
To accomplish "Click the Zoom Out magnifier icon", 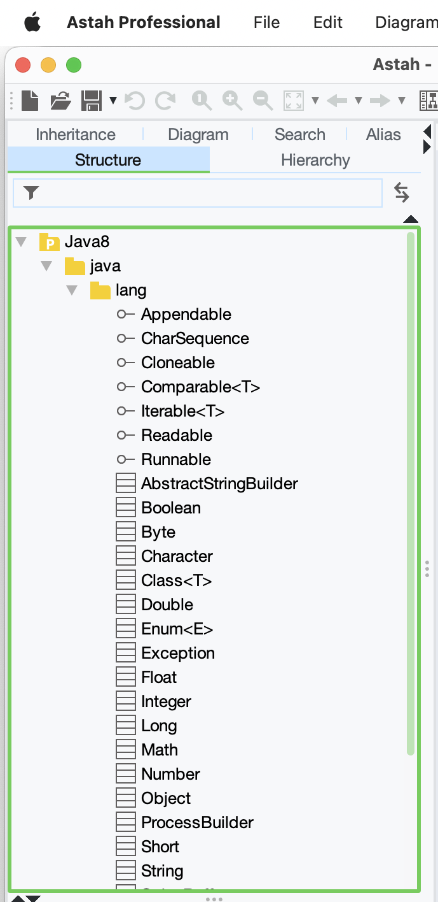I will pos(263,100).
